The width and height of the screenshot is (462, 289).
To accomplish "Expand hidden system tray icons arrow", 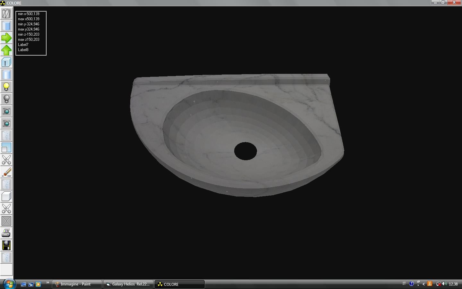I will tap(424, 284).
